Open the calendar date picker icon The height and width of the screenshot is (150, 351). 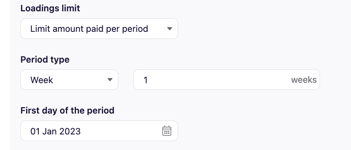tap(166, 131)
